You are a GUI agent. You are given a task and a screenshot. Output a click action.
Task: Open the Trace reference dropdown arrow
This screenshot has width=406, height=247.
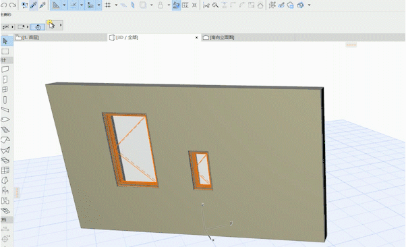(x=152, y=5)
